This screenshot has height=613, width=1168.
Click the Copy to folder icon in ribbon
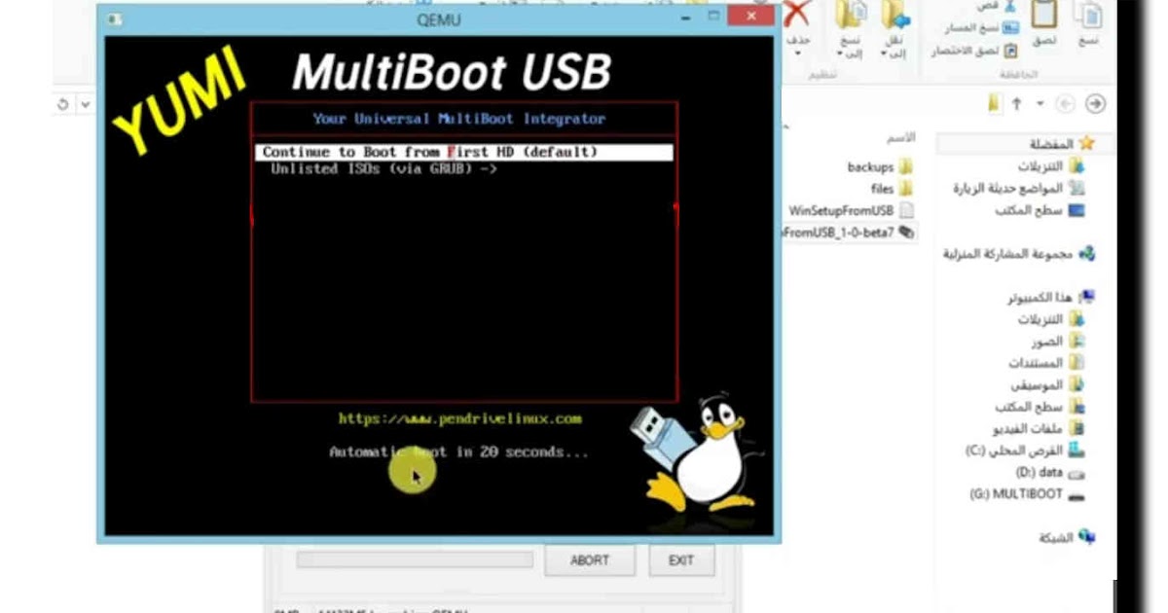pos(853,16)
